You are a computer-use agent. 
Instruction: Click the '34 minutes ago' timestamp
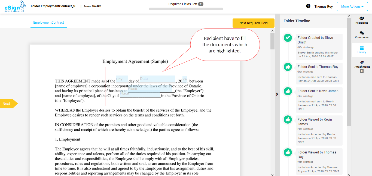pos(306,47)
